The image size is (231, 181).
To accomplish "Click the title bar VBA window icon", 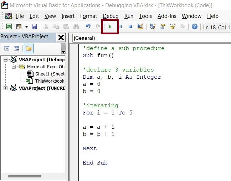I will (x=4, y=5).
